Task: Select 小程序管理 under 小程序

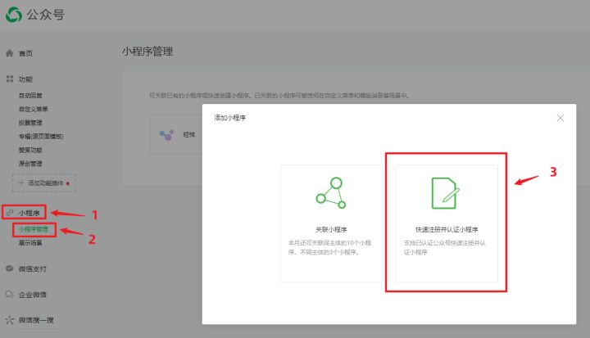Action: (34, 229)
